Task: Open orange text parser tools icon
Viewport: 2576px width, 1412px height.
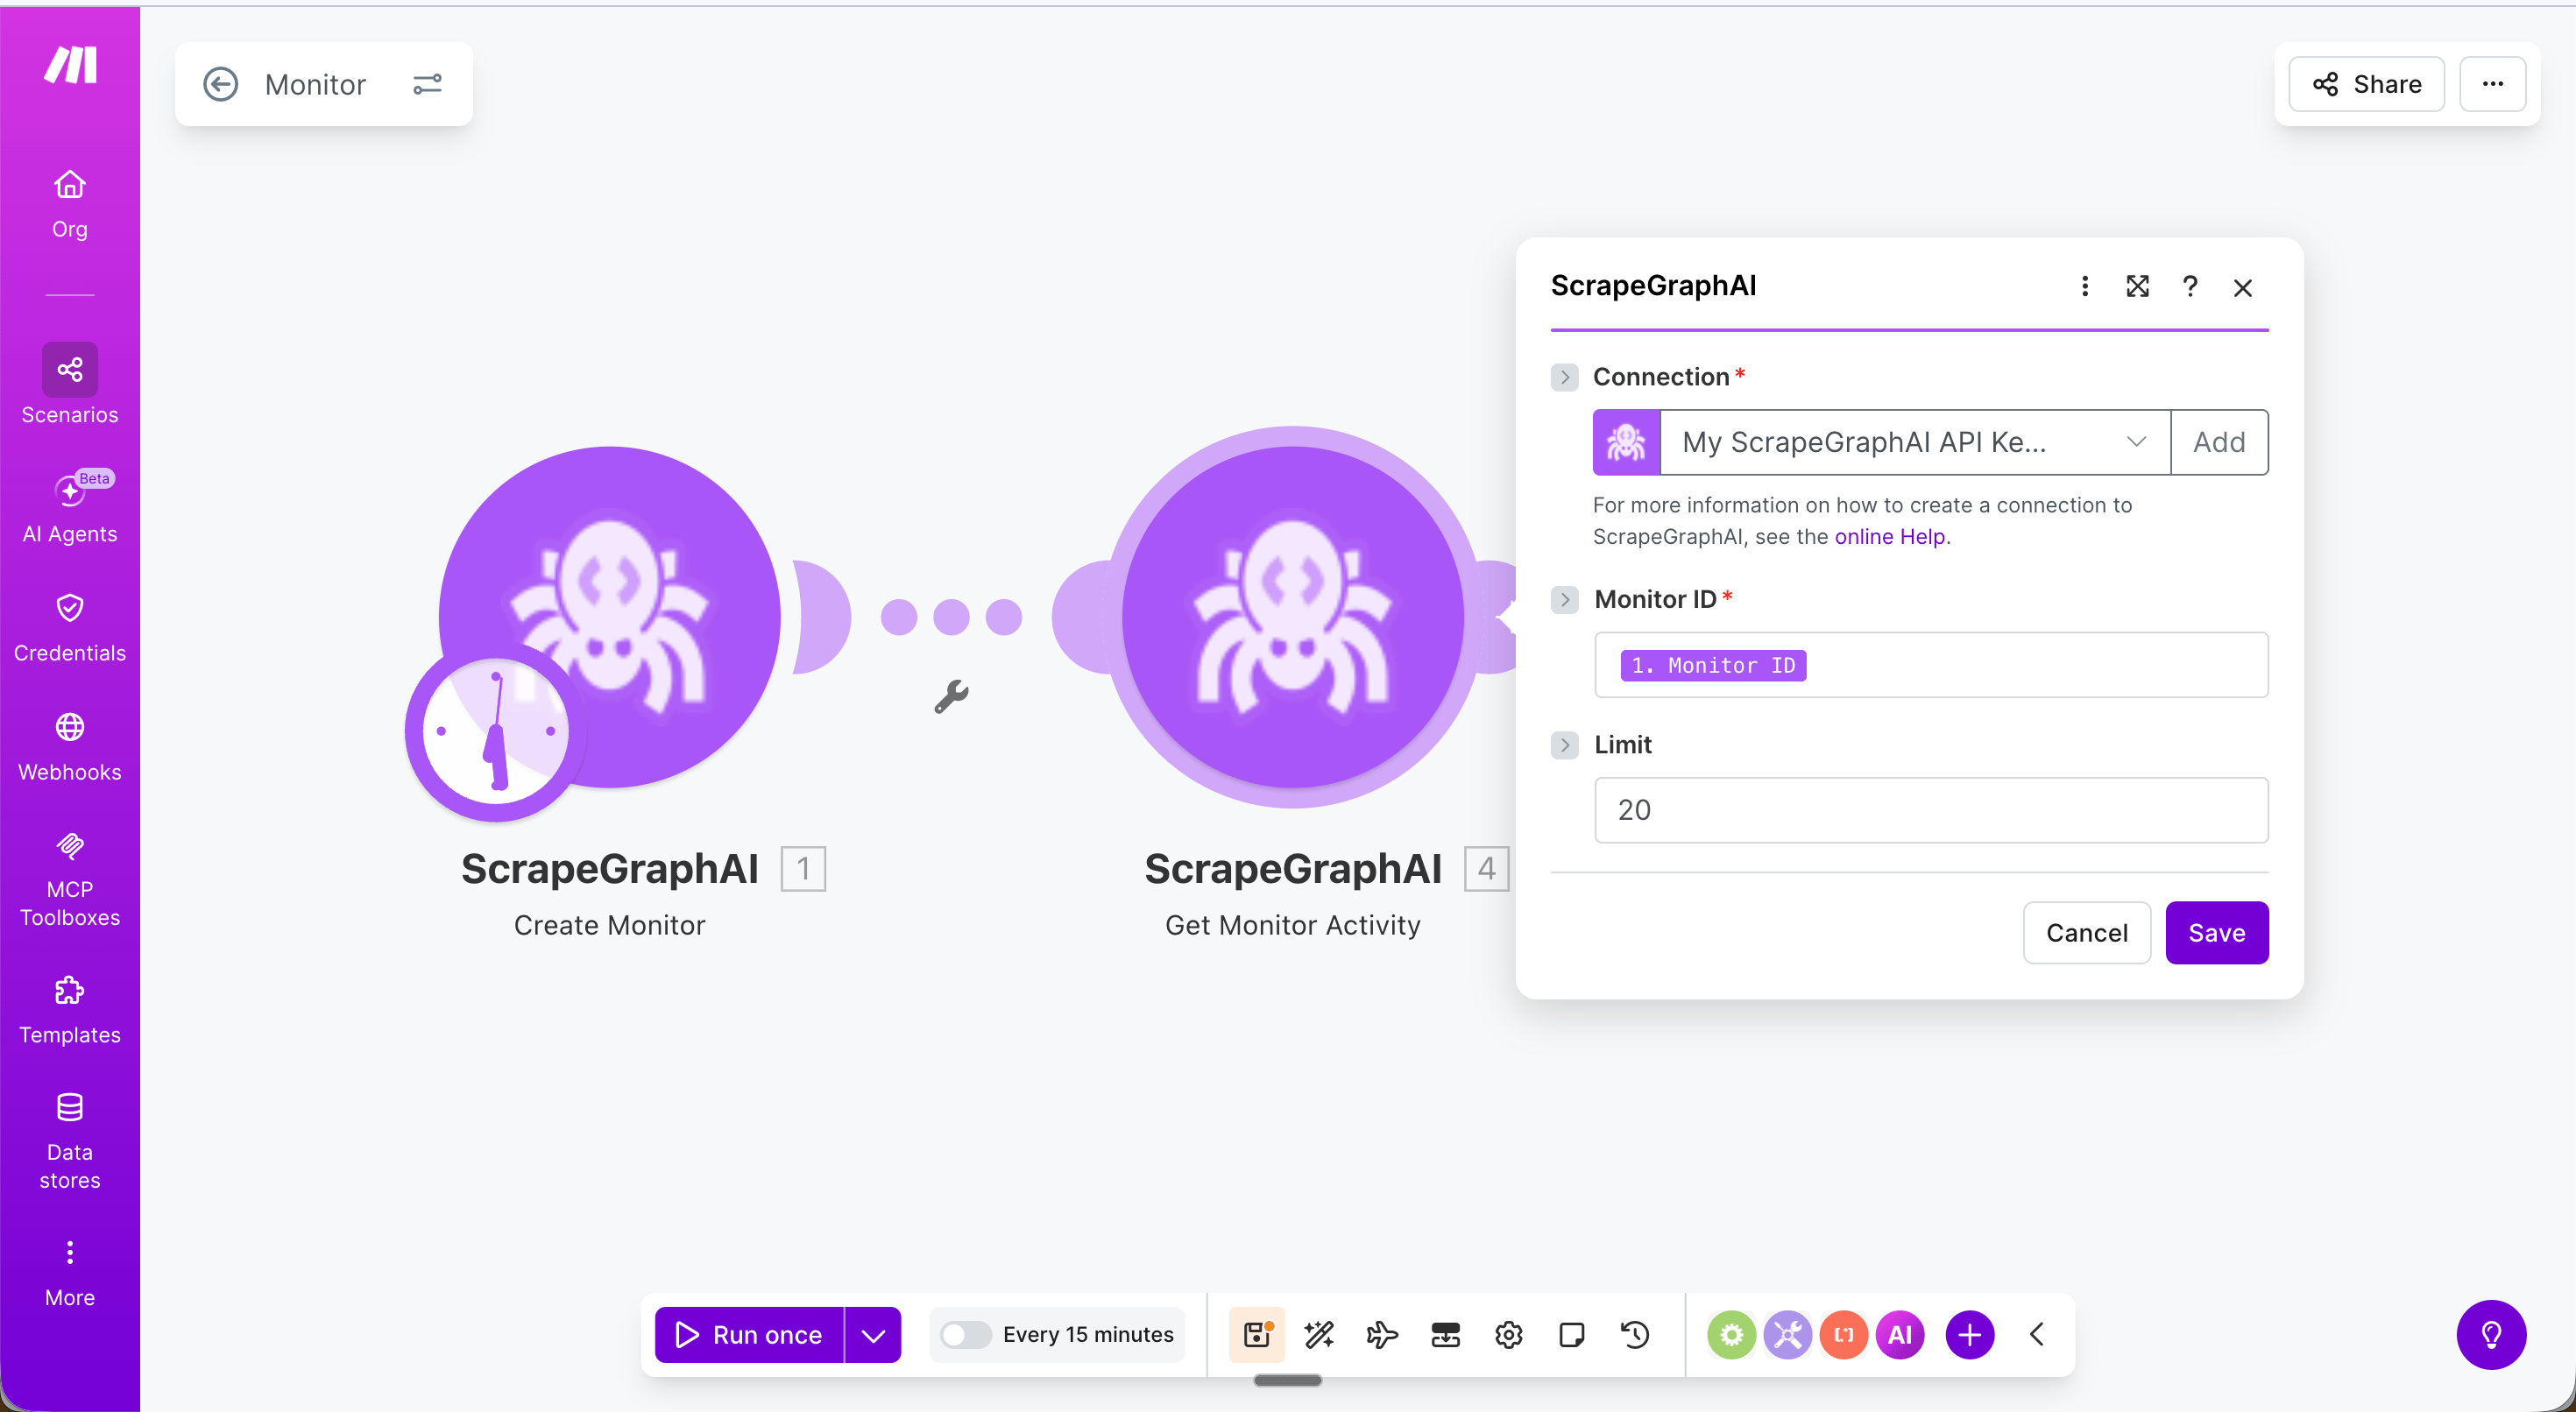Action: [1843, 1334]
